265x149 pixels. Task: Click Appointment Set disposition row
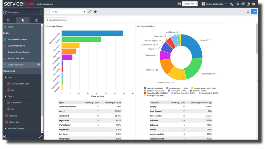click(181, 134)
